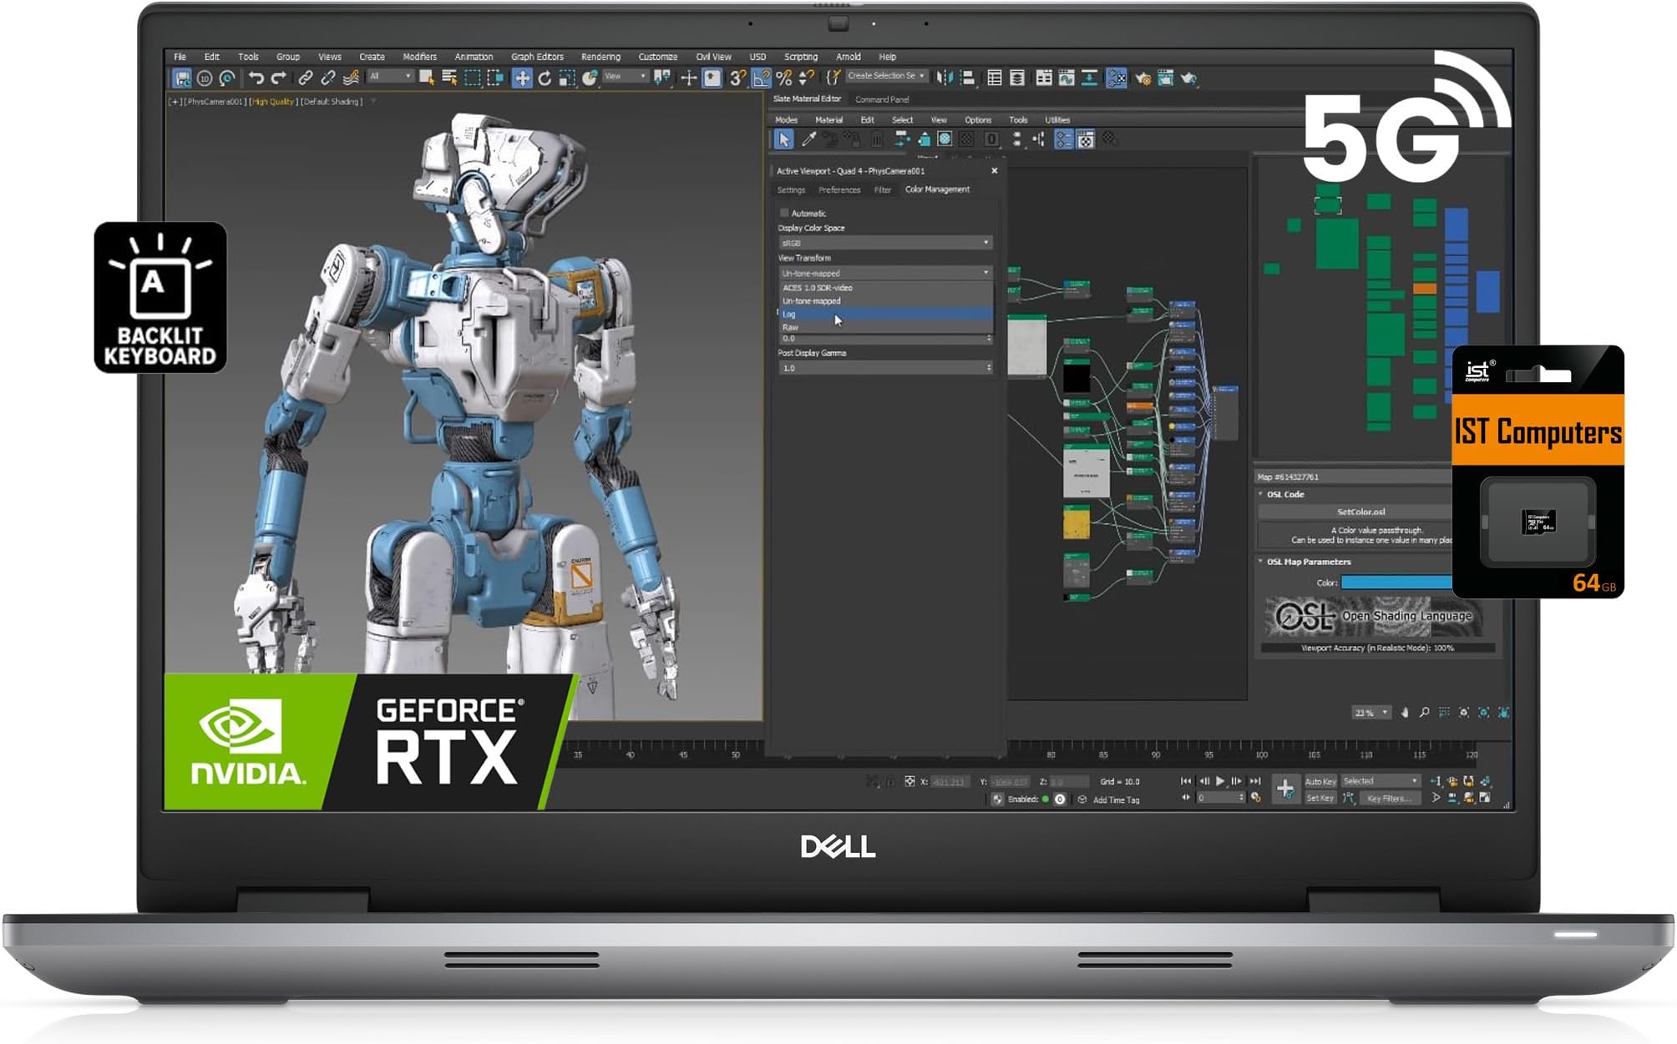Click the Select and Link icon

click(306, 79)
